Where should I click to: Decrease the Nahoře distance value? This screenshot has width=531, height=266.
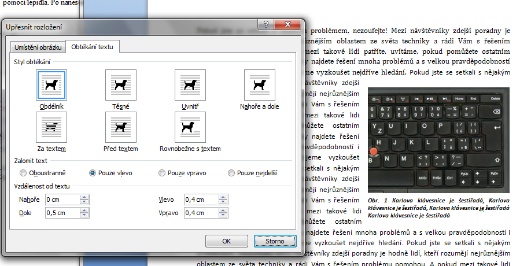pos(84,202)
